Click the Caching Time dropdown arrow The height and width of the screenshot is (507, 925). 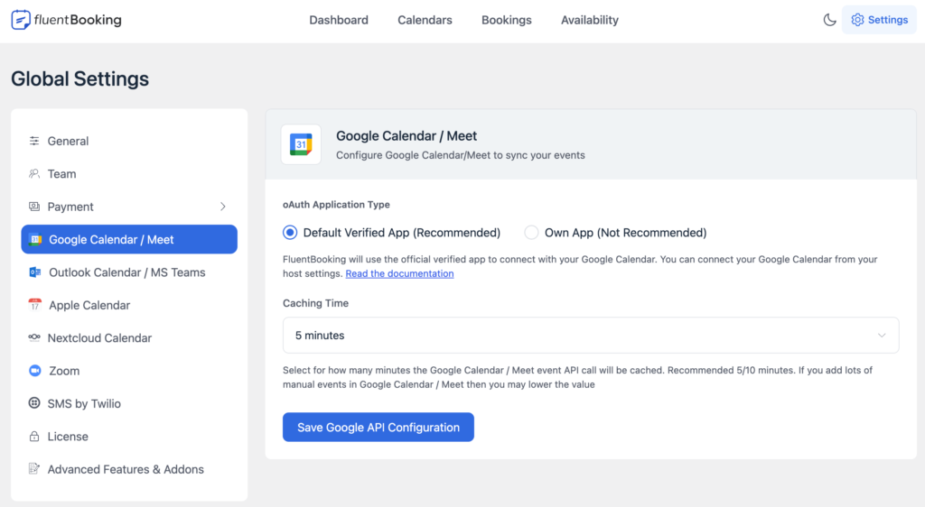click(882, 335)
